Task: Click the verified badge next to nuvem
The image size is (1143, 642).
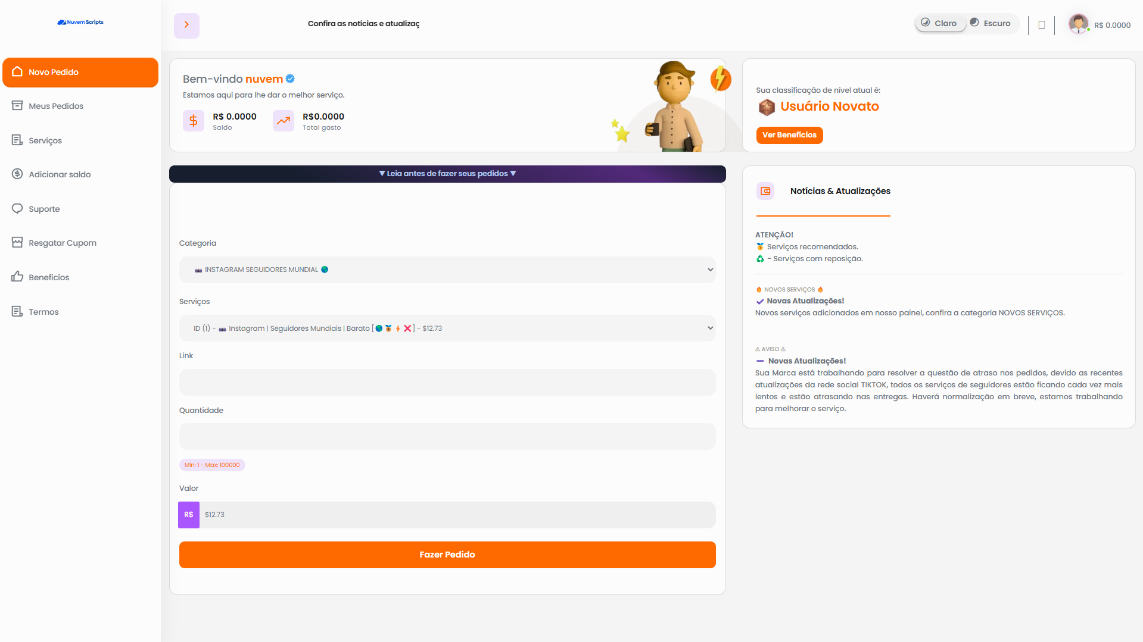Action: click(290, 79)
